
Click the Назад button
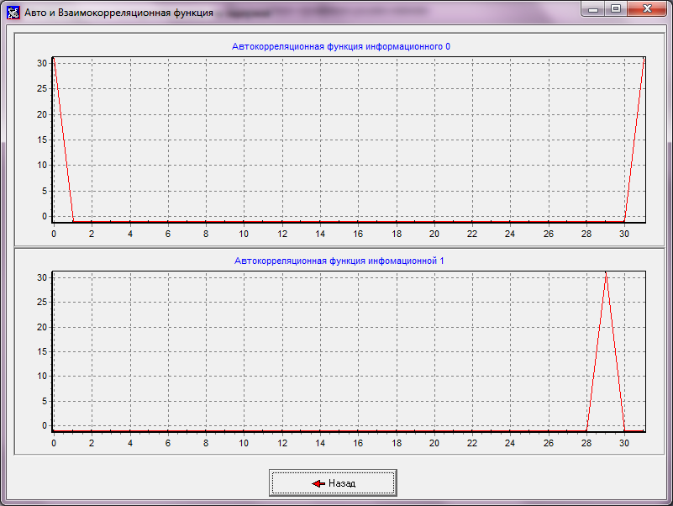coord(333,482)
